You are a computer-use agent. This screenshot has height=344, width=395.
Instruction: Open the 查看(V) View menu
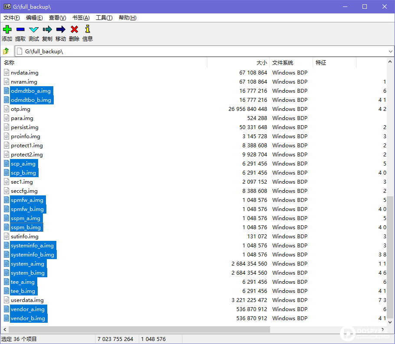pos(57,18)
